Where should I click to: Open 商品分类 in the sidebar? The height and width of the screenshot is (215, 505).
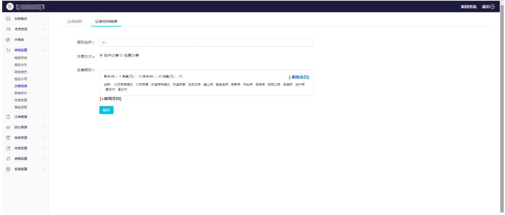click(21, 65)
